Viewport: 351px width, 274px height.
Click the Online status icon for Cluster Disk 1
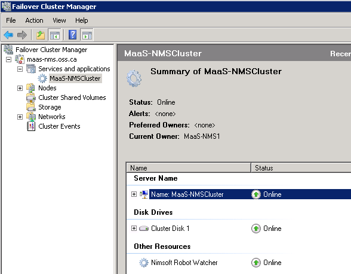click(x=256, y=229)
